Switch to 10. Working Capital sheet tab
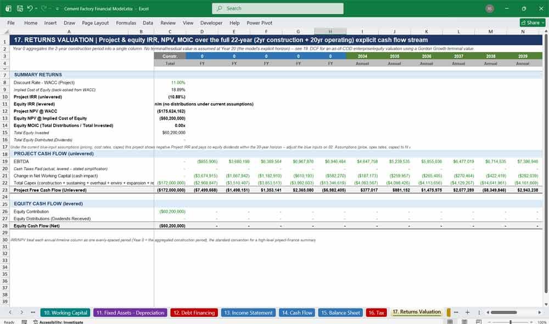This screenshot has height=324, width=549. tap(65, 313)
